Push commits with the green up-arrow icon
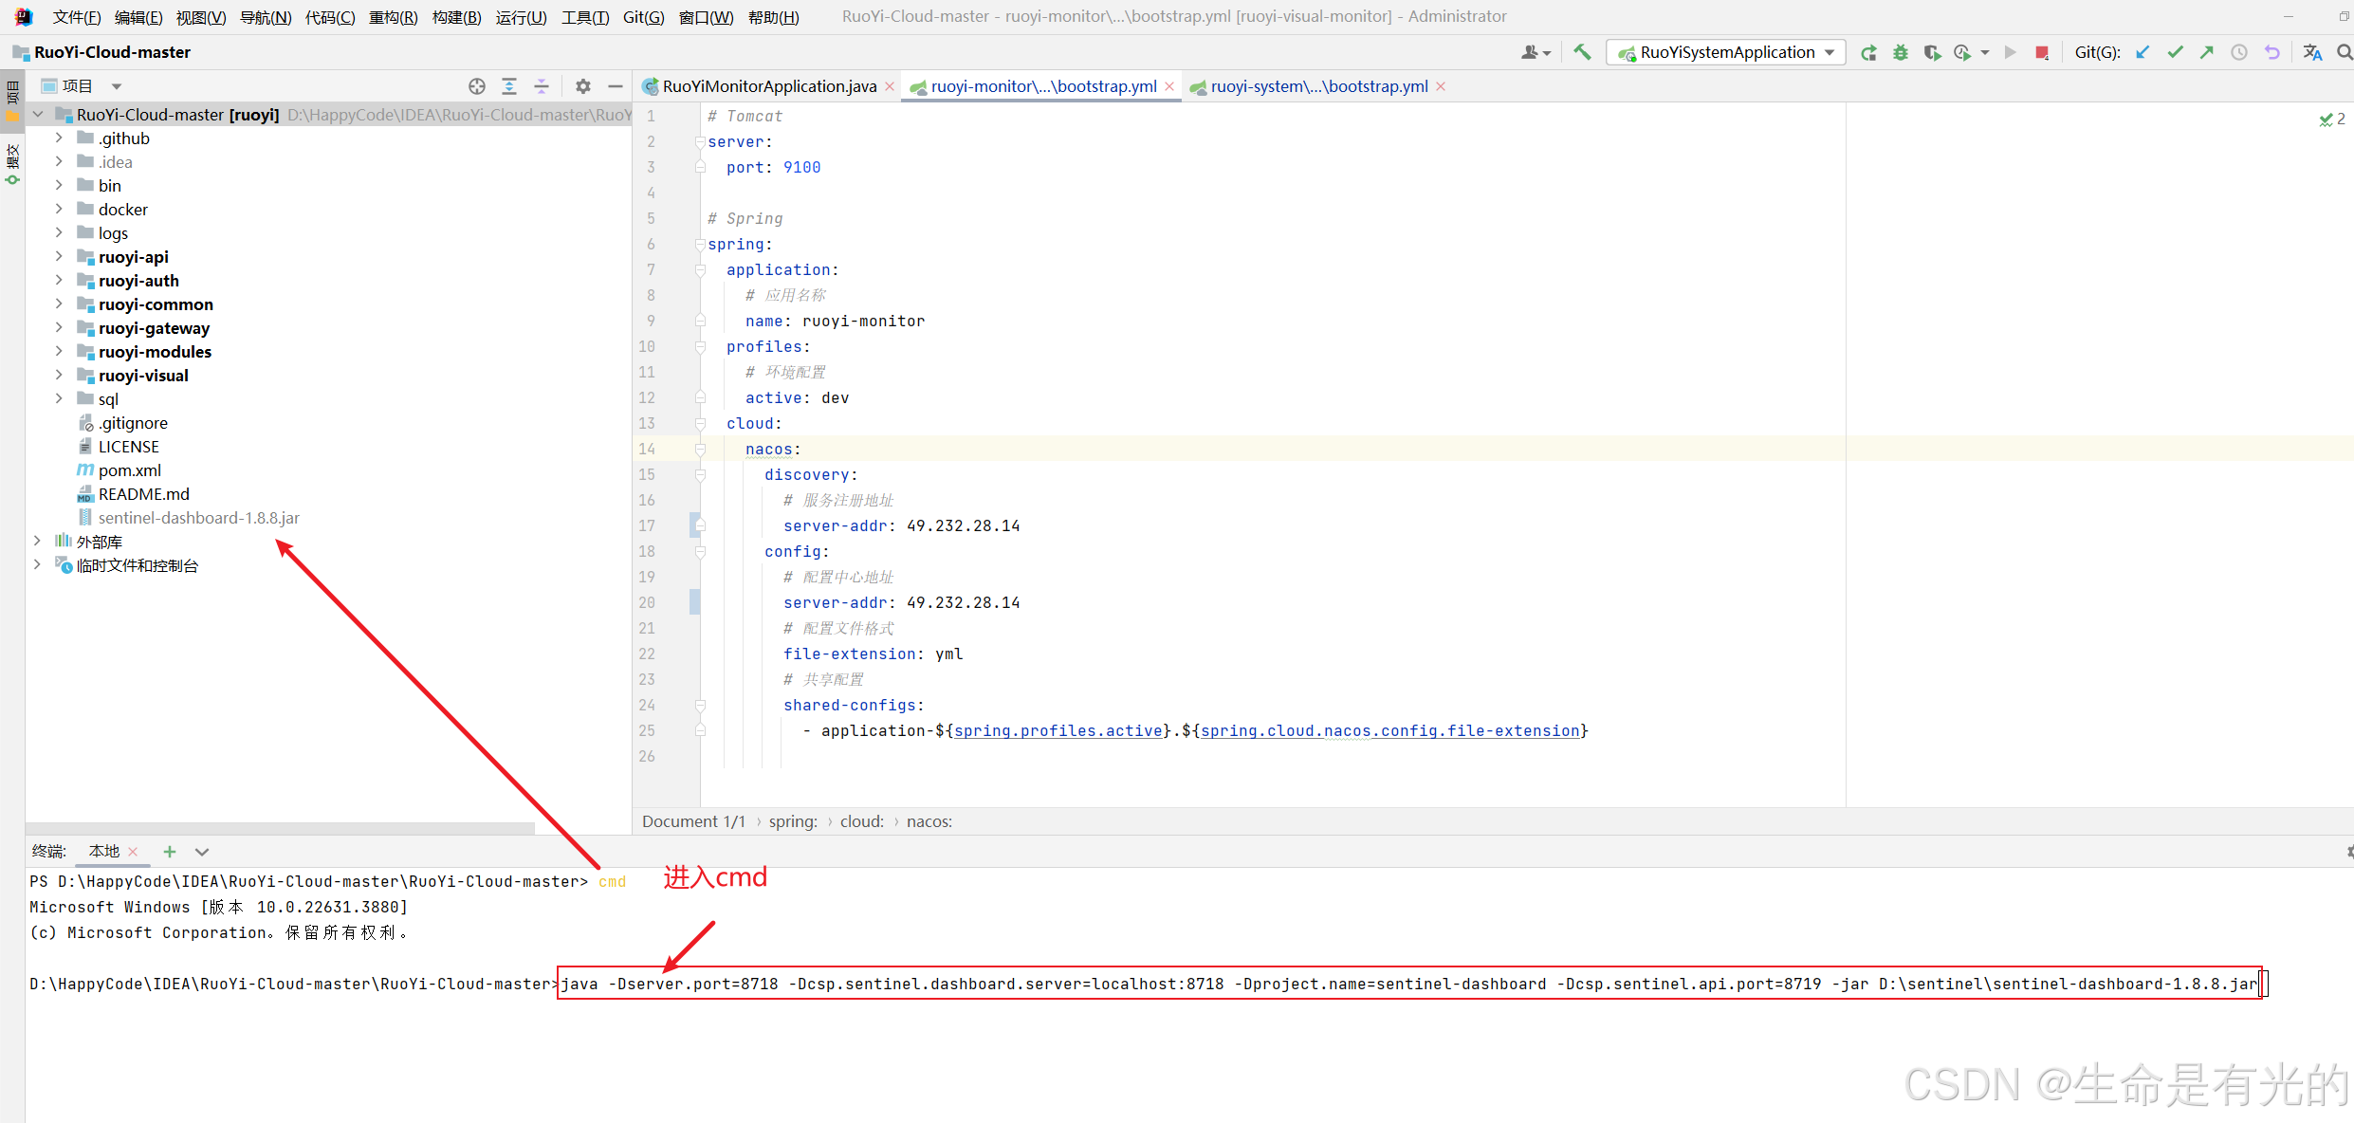Screen dimensions: 2354x1123 coord(2207,52)
